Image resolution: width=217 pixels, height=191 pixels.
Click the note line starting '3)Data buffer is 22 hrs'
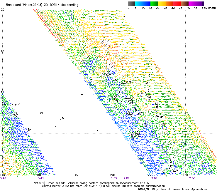(x=103, y=186)
